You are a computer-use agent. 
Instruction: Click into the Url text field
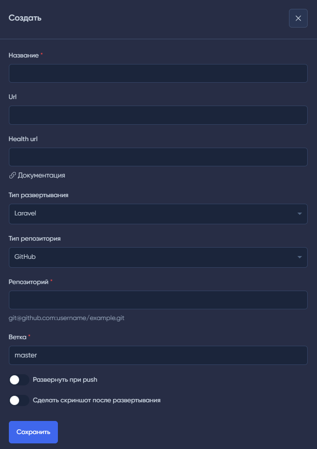(x=158, y=115)
